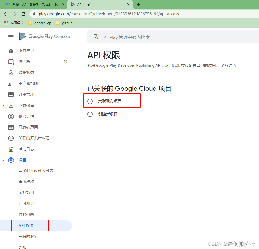Viewport: 259px width, 249px height.
Task: Select the 创建新项目 radio button
Action: [x=90, y=114]
